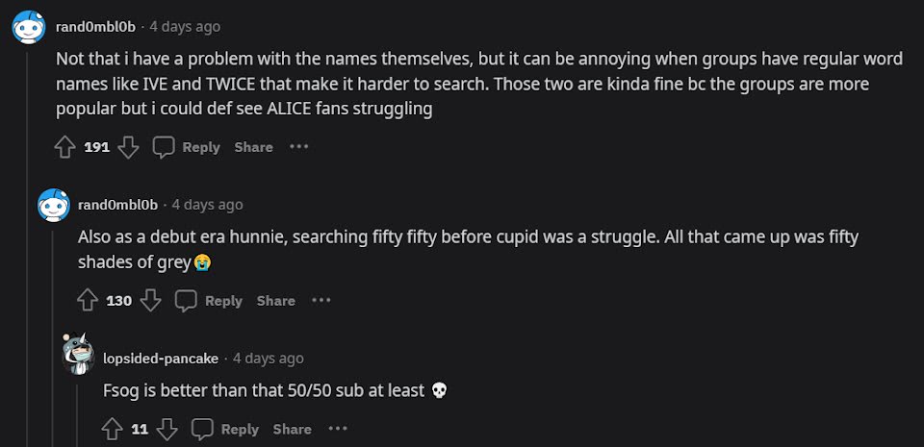Upvote lopsided-pancake's Fsog comment
This screenshot has width=924, height=447.
[x=112, y=429]
